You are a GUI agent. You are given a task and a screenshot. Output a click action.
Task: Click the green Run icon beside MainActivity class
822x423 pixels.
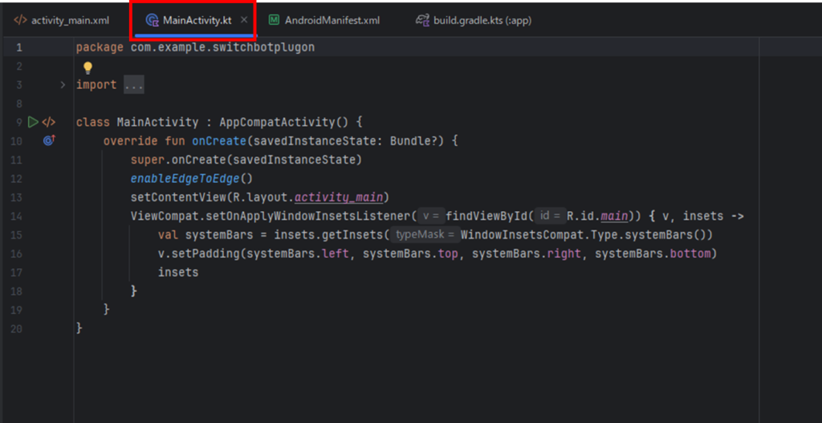click(x=33, y=122)
